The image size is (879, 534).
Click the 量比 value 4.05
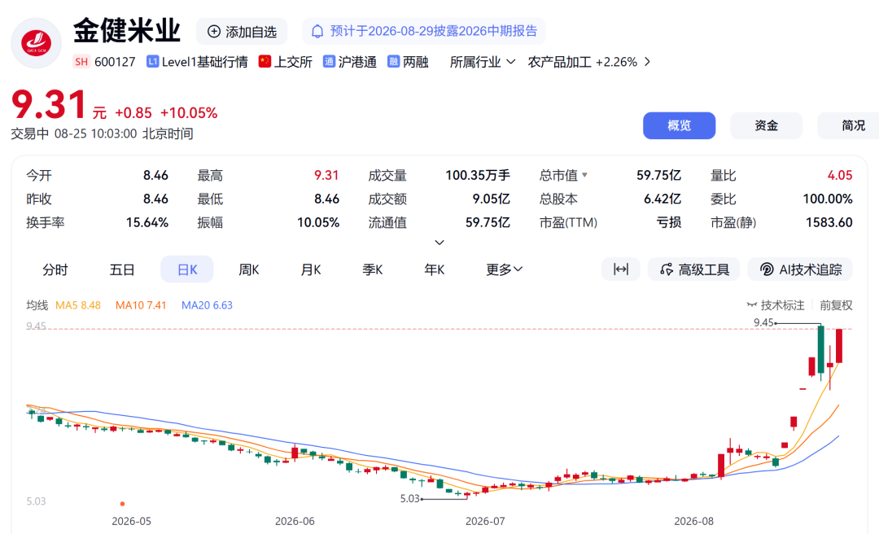tap(840, 175)
